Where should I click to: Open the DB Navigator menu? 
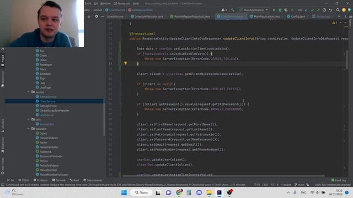tap(122, 3)
